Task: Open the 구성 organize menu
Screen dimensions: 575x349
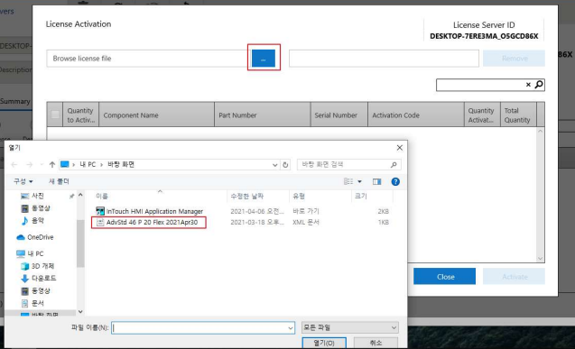Action: coord(23,181)
